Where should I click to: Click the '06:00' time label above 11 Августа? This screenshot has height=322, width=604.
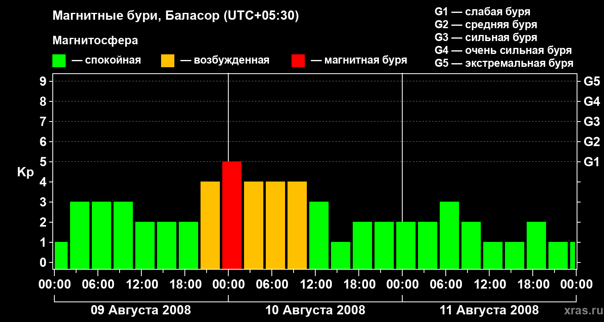coord(446,284)
